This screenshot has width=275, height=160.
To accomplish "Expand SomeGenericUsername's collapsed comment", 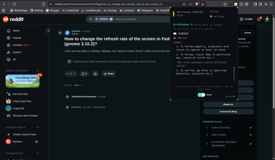I will (x=67, y=97).
